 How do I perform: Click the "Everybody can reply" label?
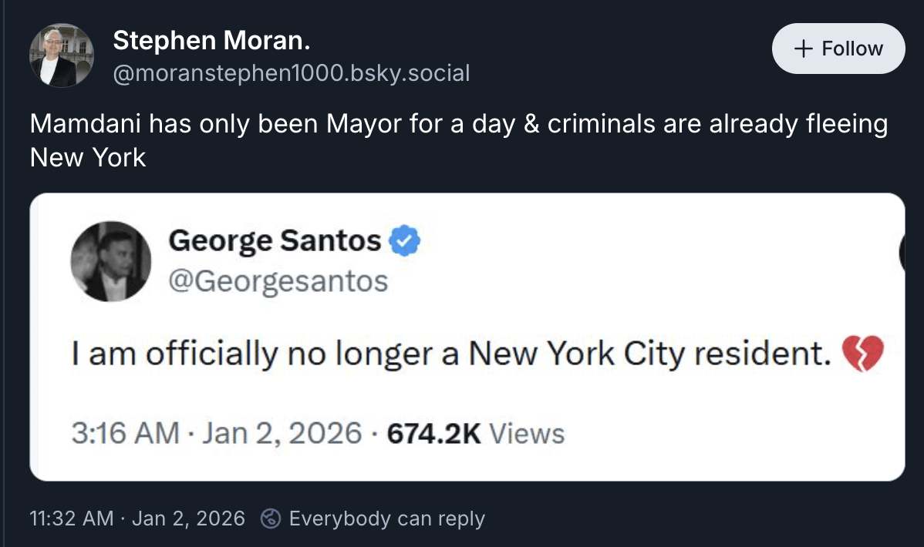tap(386, 518)
